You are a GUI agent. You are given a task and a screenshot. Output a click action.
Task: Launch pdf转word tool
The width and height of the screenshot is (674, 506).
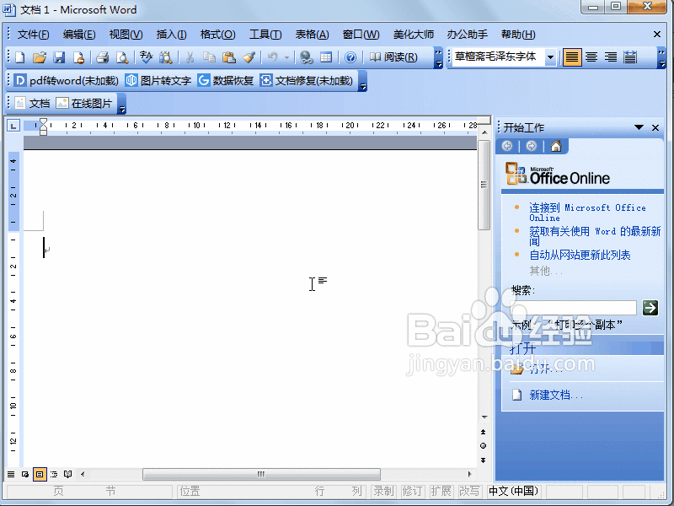pos(67,80)
